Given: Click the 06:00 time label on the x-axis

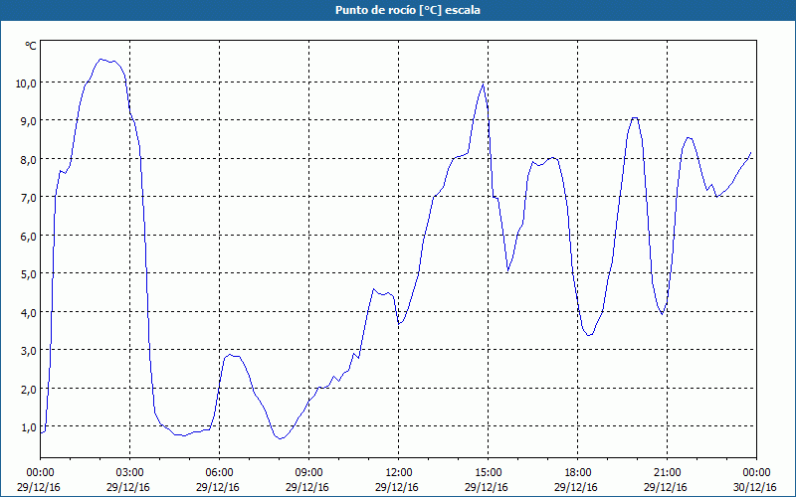Looking at the screenshot, I should (x=219, y=473).
